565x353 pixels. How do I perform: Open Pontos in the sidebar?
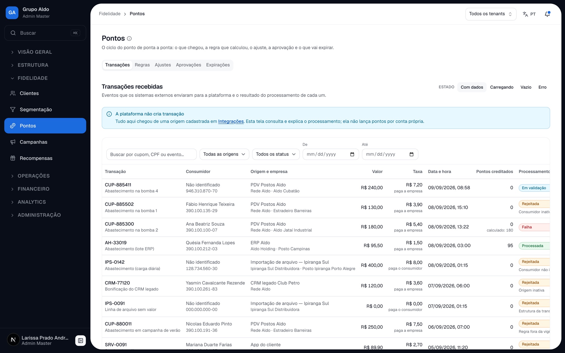pos(45,126)
